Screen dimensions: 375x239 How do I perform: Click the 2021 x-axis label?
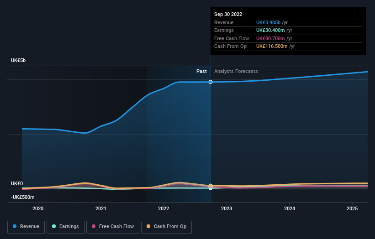point(100,208)
